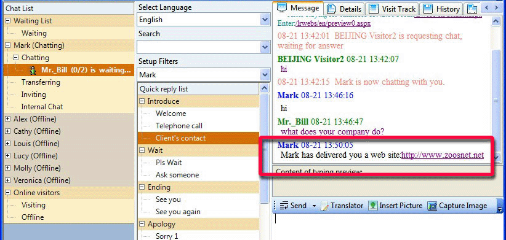Select the Mr._Bill waiting visitor icon
This screenshot has width=506, height=240.
[33, 70]
